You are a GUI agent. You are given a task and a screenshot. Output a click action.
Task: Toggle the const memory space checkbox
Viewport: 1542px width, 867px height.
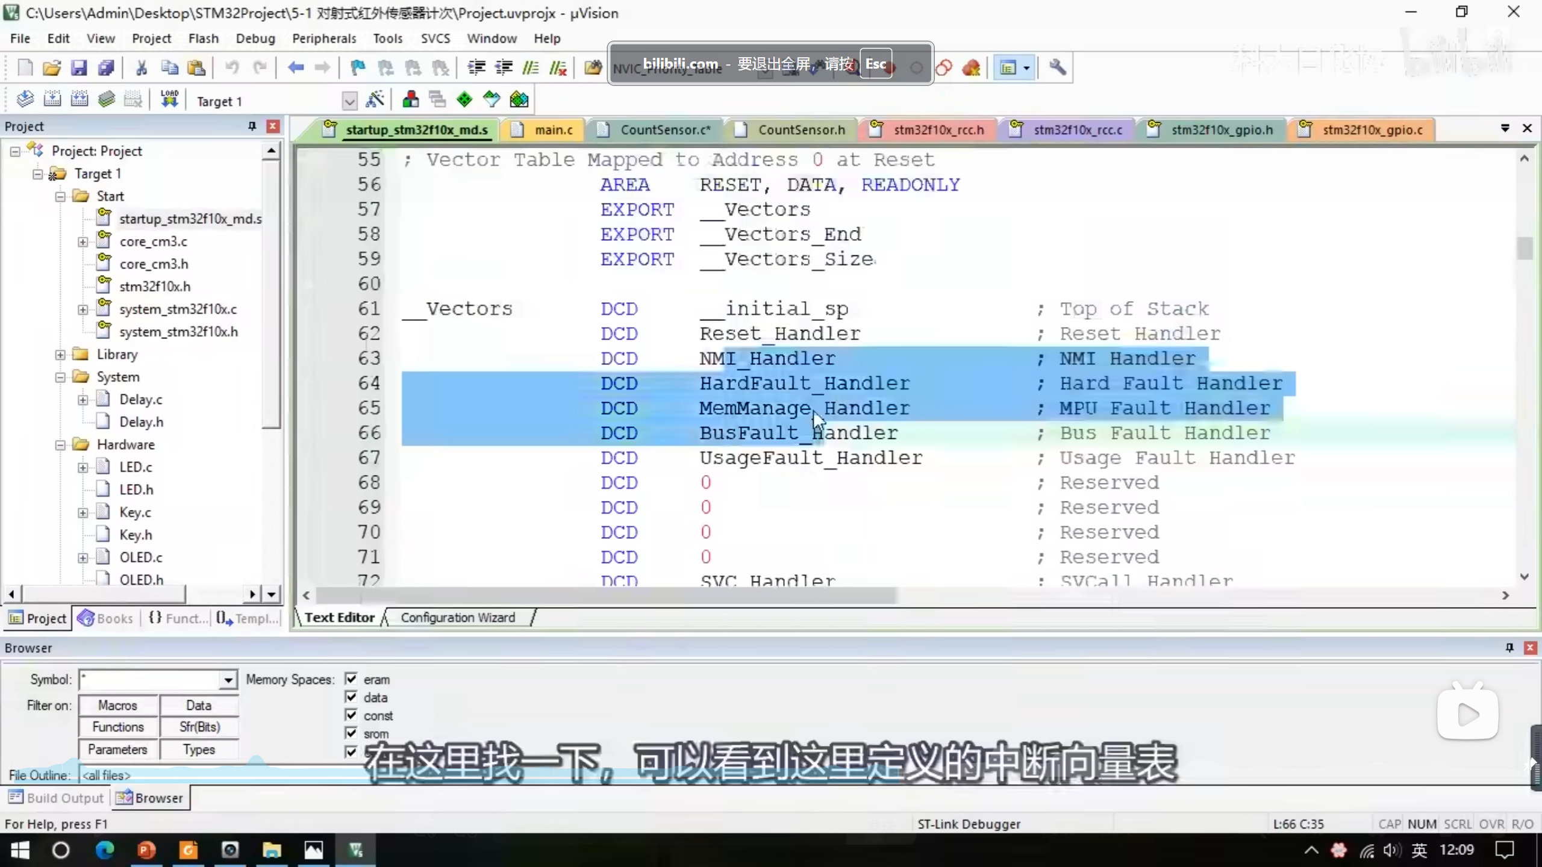pos(351,715)
